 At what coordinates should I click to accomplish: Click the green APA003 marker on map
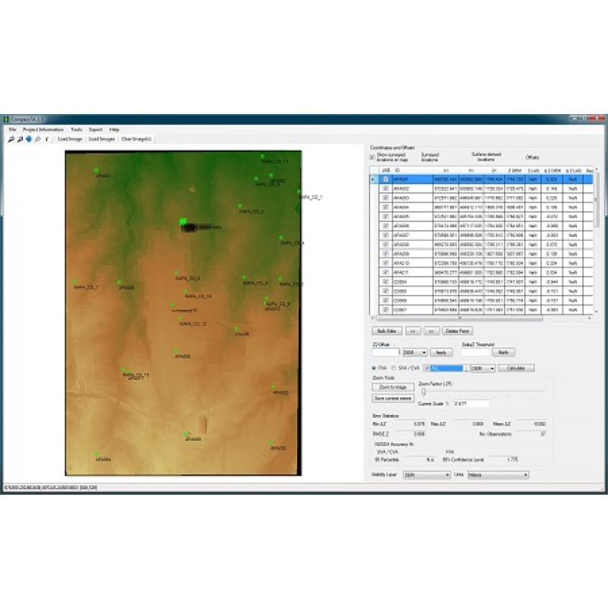(x=274, y=387)
